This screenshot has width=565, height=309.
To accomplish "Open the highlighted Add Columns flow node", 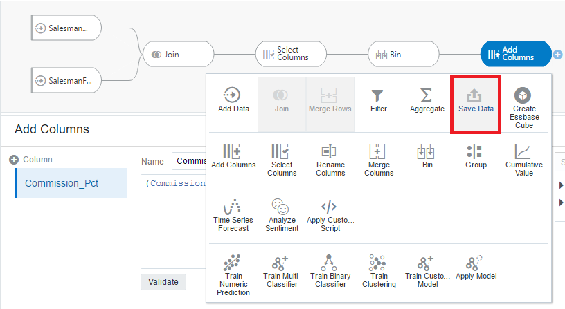I will [516, 54].
